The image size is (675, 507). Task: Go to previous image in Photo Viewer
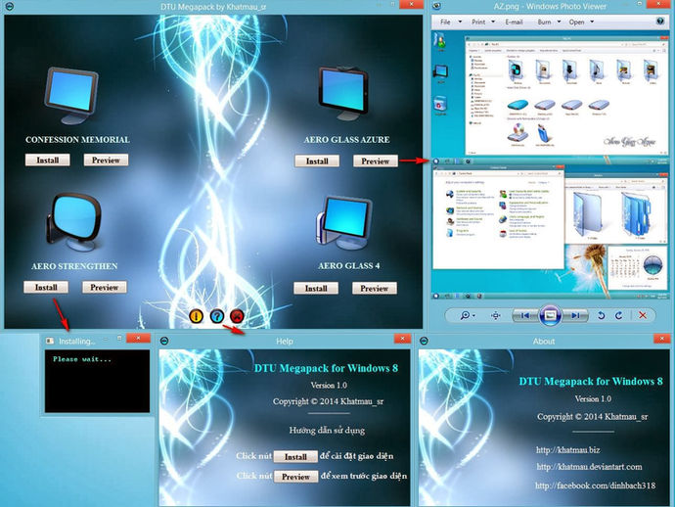[x=525, y=315]
